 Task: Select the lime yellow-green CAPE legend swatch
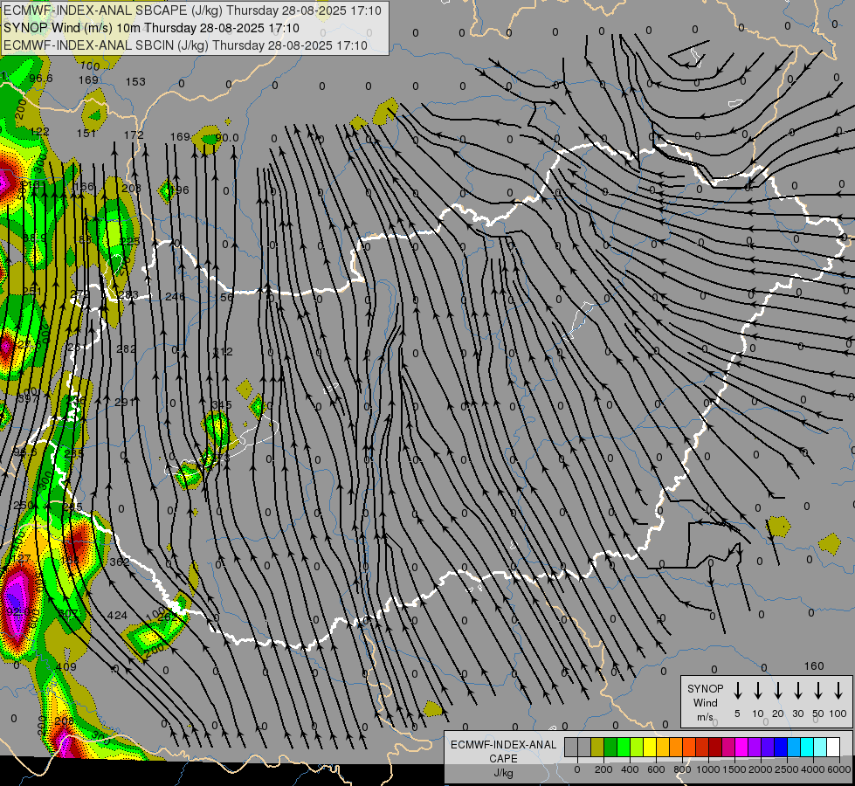click(x=637, y=748)
